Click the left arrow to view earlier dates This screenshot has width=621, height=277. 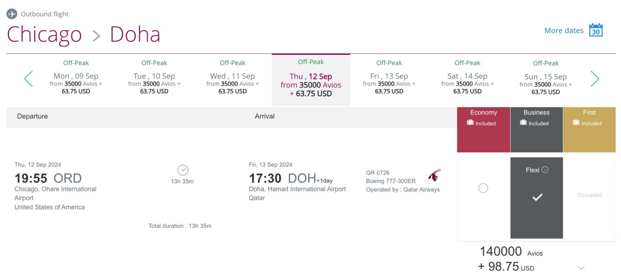pyautogui.click(x=28, y=79)
